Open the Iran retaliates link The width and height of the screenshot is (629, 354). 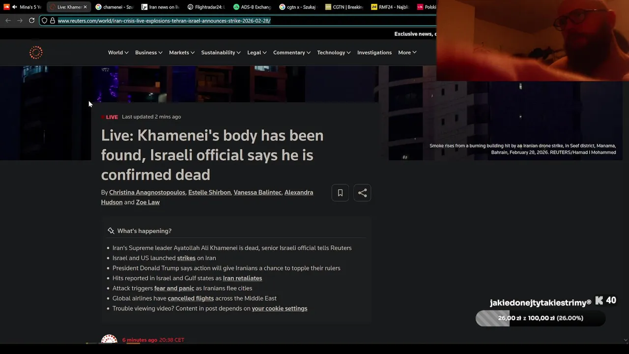[x=242, y=278]
